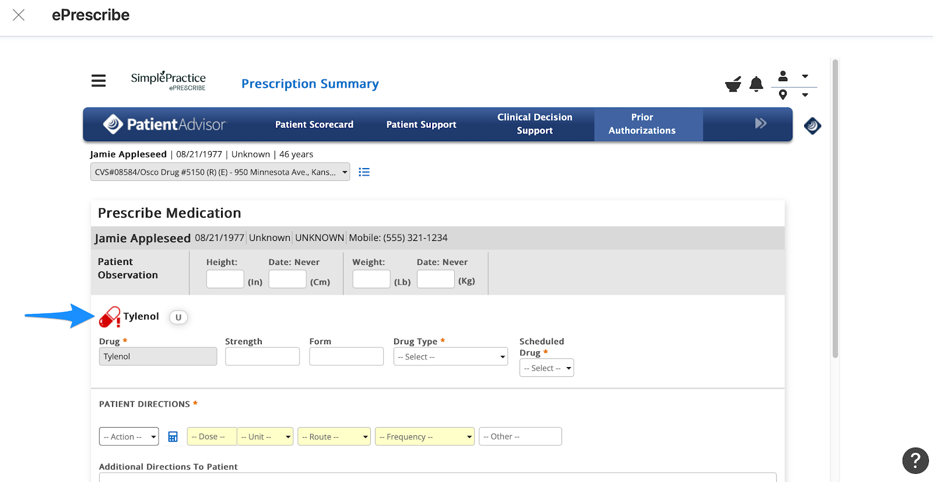This screenshot has width=933, height=482.
Task: Click the SimplePractice ePrescribe logo
Action: point(168,81)
